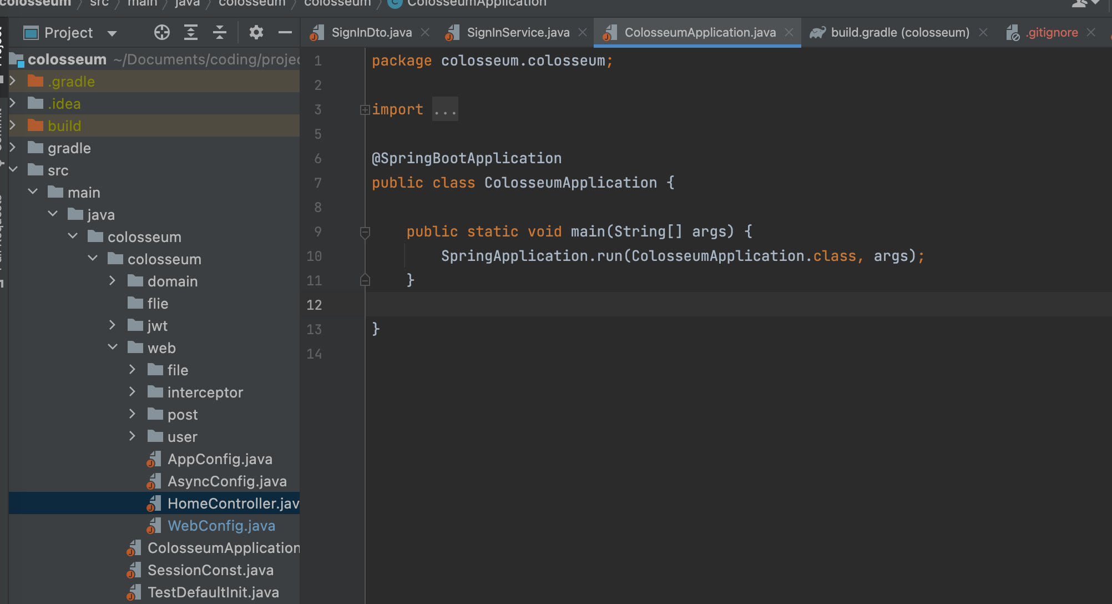Close the .gitignore tab
This screenshot has width=1112, height=604.
coord(1091,33)
